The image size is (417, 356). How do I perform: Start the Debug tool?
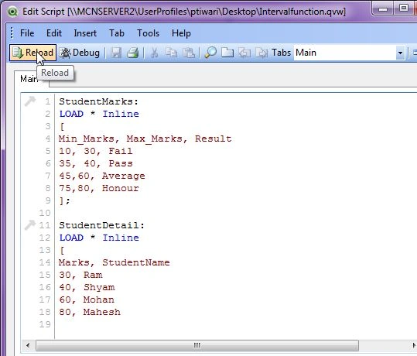pyautogui.click(x=80, y=53)
